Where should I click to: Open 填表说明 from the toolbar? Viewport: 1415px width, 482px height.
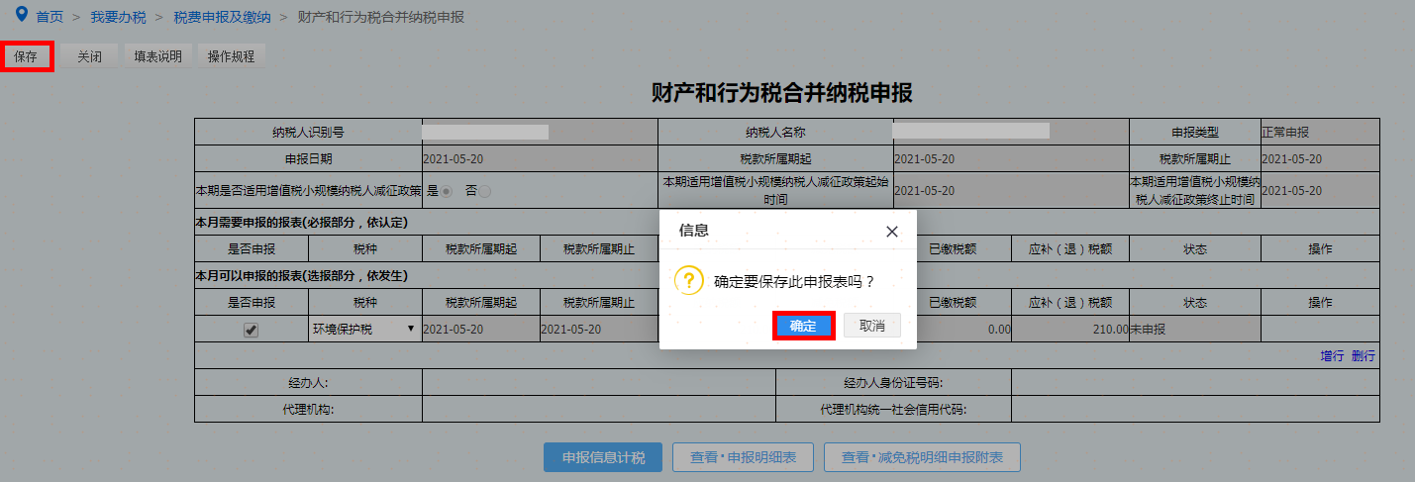(x=157, y=56)
